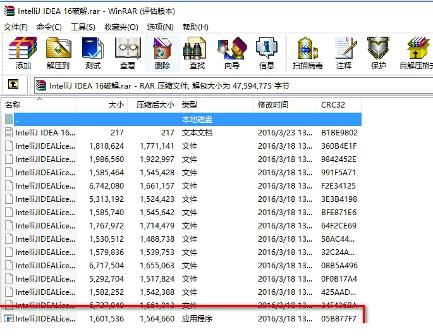Select file with size 1,579,836
This screenshot has height=336, width=433.
point(183,252)
